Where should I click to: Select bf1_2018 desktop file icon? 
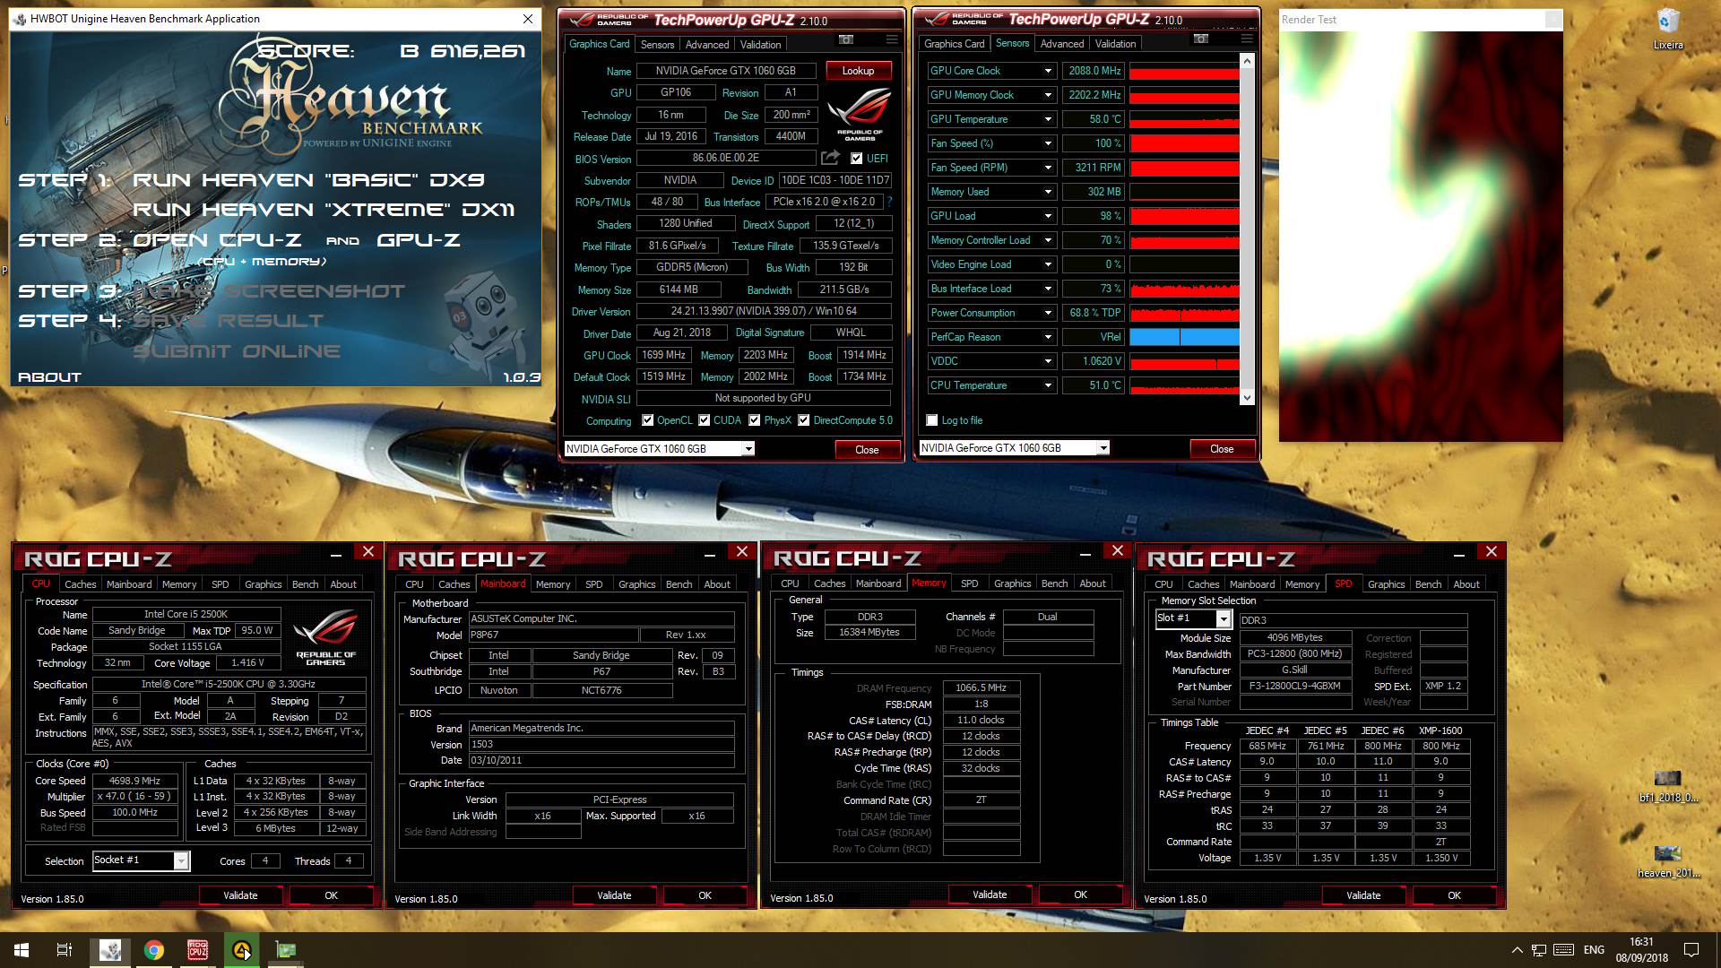coord(1667,785)
